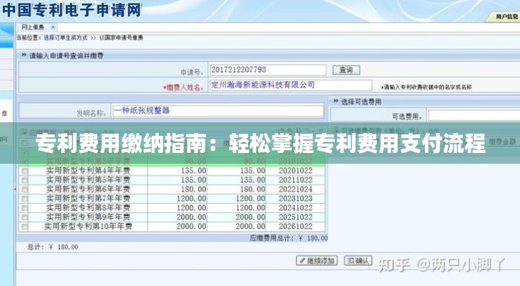The width and height of the screenshot is (520, 286).
Task: Click the arrow icon beside 选择可选费用
Action: pos(334,101)
